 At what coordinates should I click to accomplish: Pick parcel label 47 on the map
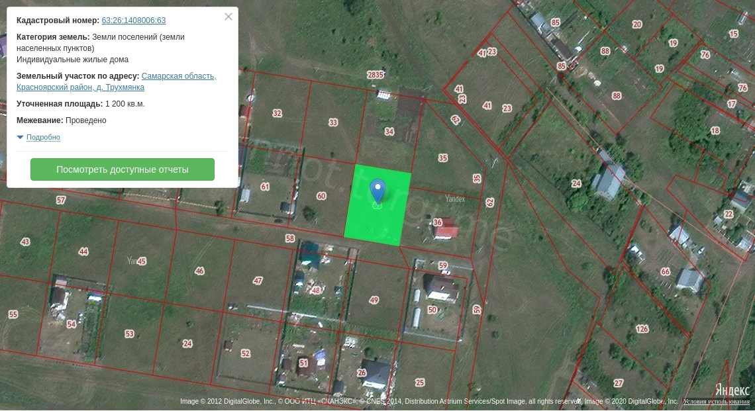(258, 281)
